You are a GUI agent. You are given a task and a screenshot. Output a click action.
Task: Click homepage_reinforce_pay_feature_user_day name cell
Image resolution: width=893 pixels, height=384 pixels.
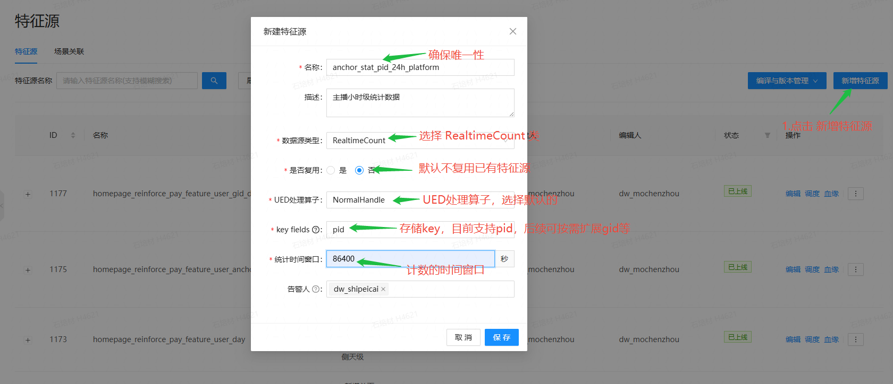169,339
